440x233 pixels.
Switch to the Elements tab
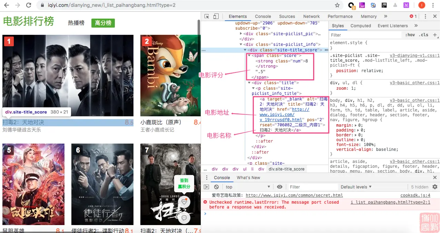tap(238, 16)
